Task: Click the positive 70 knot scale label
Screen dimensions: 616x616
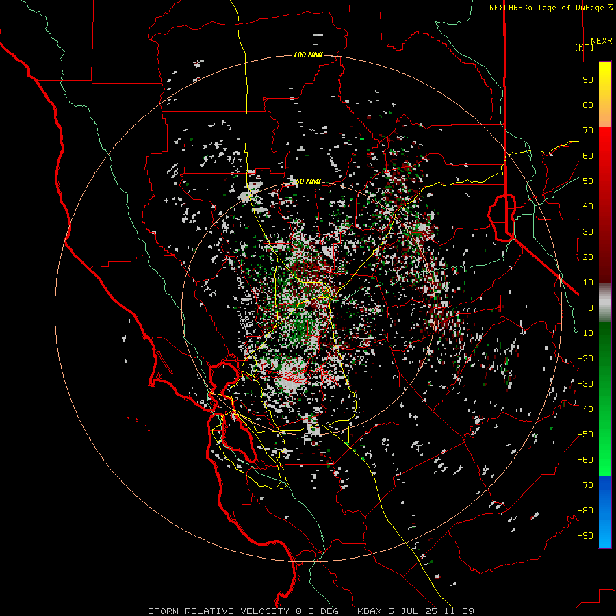Action: (x=588, y=131)
